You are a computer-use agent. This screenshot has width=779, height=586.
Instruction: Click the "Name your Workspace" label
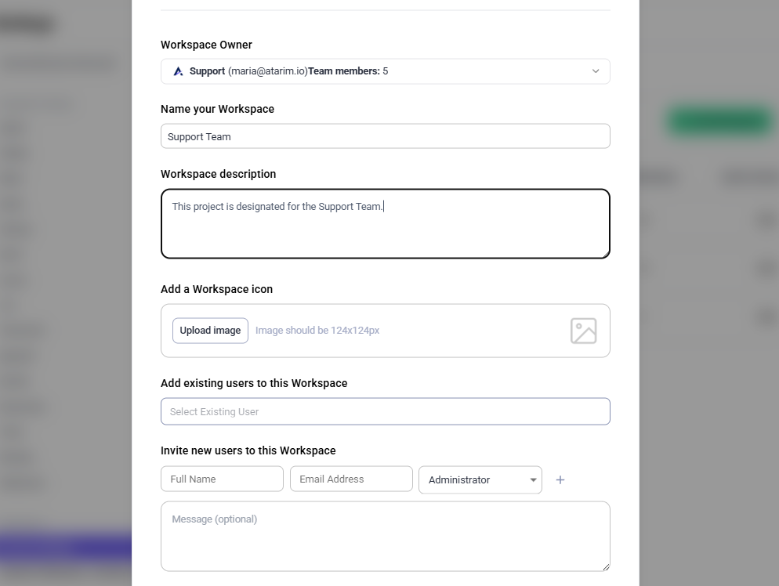[x=217, y=110]
